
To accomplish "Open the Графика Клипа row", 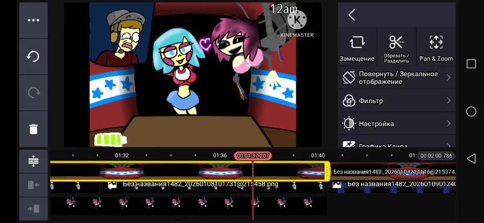I will (397, 141).
